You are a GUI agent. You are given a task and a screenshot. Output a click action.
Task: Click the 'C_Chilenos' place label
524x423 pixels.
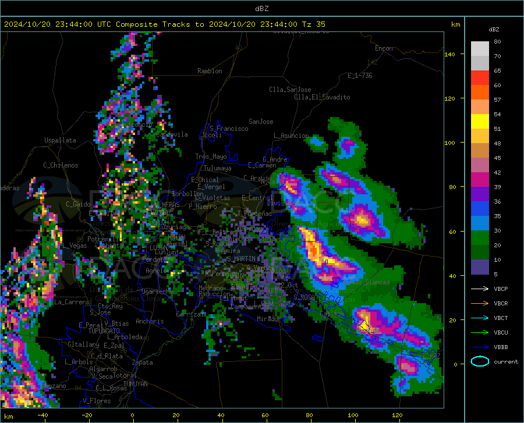pos(61,165)
